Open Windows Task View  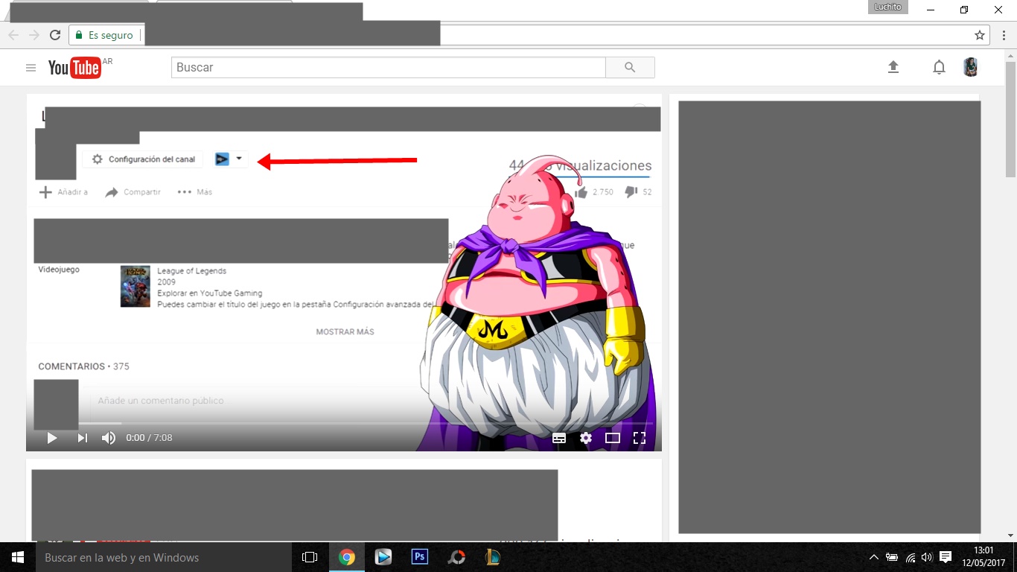310,557
